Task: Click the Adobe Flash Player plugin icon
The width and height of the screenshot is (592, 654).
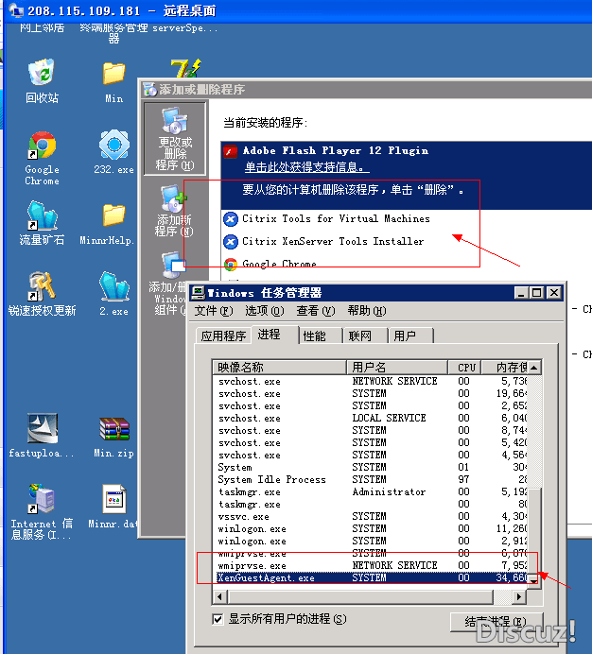Action: click(x=230, y=151)
